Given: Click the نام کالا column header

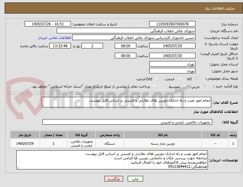Looking at the screenshot, I should point(163,135).
